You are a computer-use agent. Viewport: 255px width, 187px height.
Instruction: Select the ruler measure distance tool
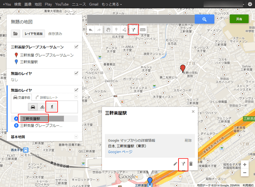[x=143, y=30]
